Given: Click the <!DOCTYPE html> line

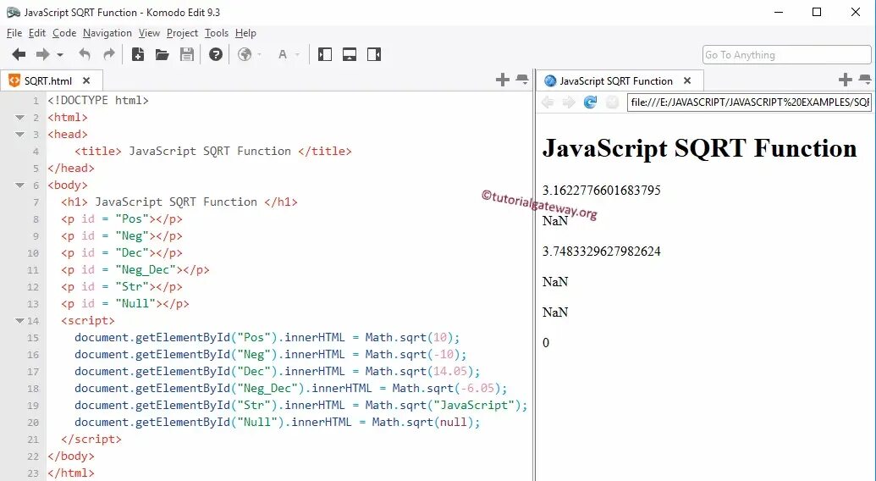Looking at the screenshot, I should (98, 101).
